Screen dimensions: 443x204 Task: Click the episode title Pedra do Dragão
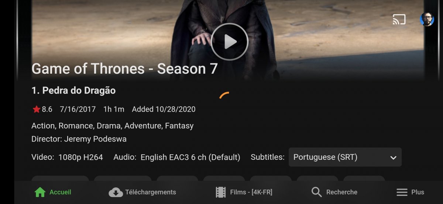[79, 91]
